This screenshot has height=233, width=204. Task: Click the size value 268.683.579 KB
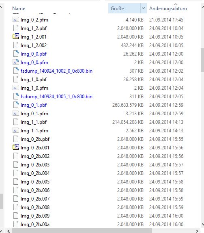(x=128, y=105)
